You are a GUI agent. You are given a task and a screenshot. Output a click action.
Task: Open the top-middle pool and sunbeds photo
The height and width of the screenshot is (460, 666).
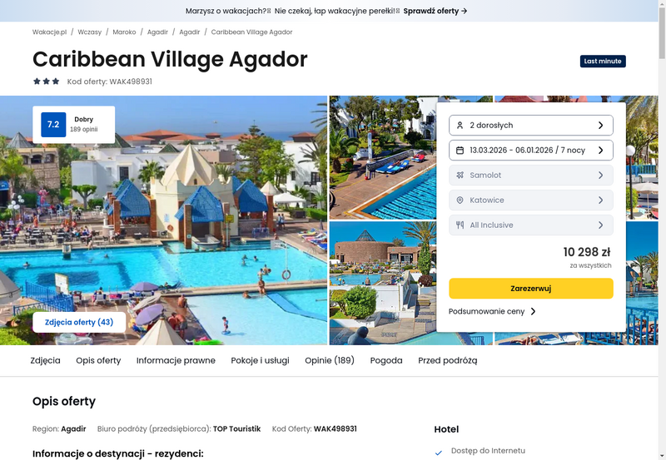tap(383, 157)
